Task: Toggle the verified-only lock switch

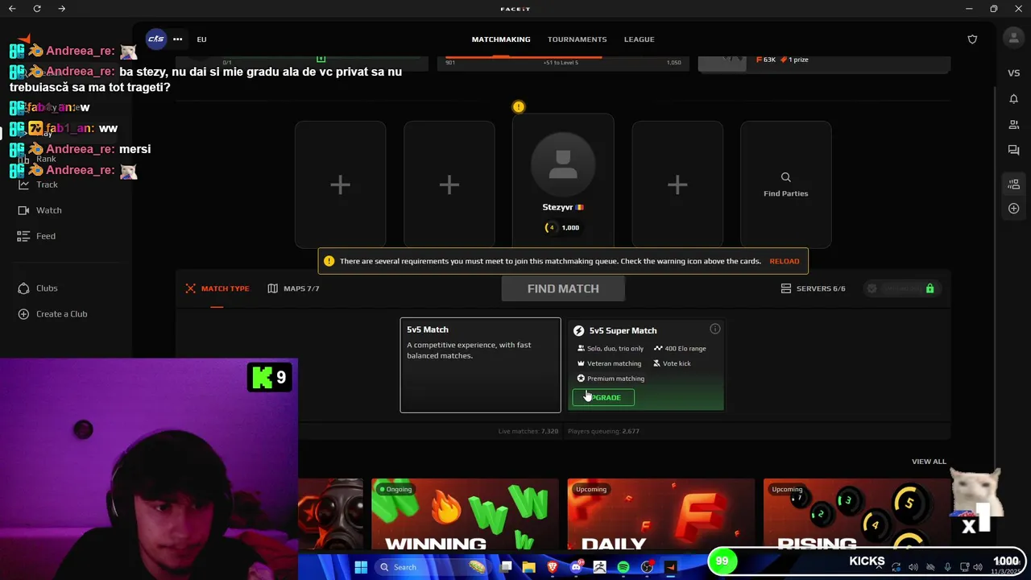Action: pyautogui.click(x=901, y=288)
